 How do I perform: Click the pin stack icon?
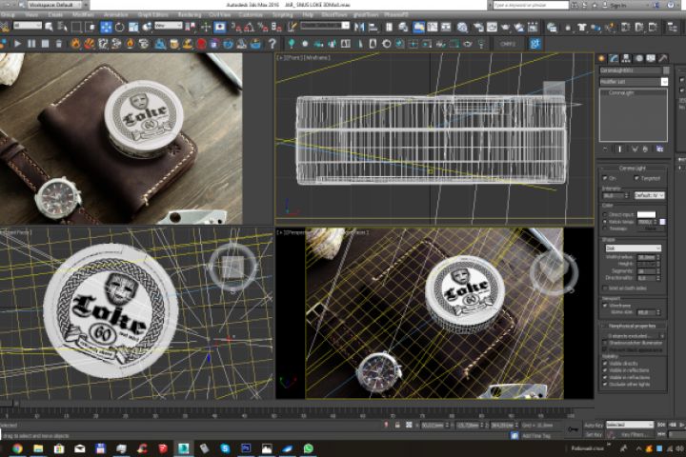coord(606,150)
